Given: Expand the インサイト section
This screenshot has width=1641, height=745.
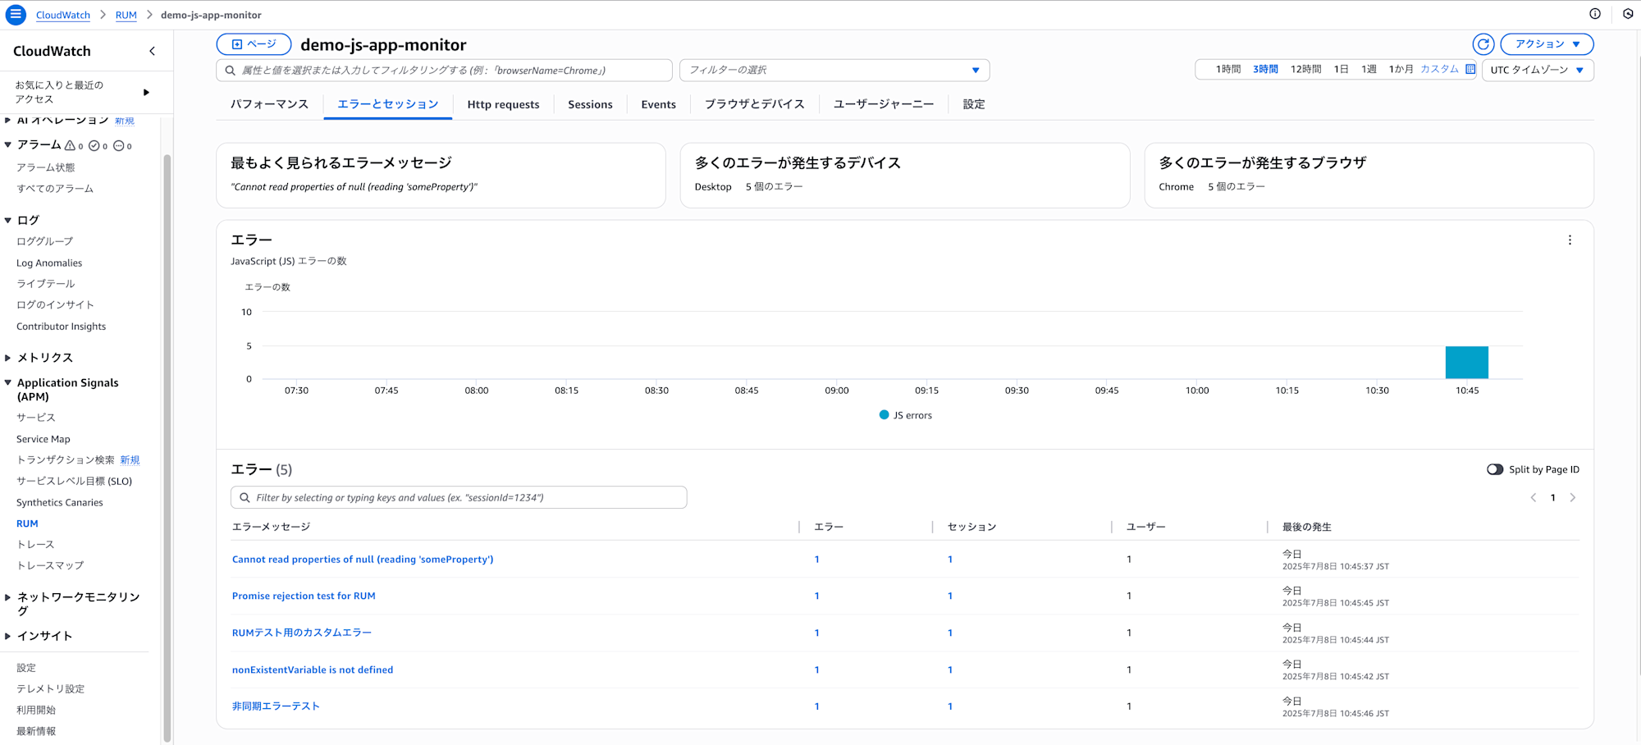Looking at the screenshot, I should pyautogui.click(x=8, y=636).
